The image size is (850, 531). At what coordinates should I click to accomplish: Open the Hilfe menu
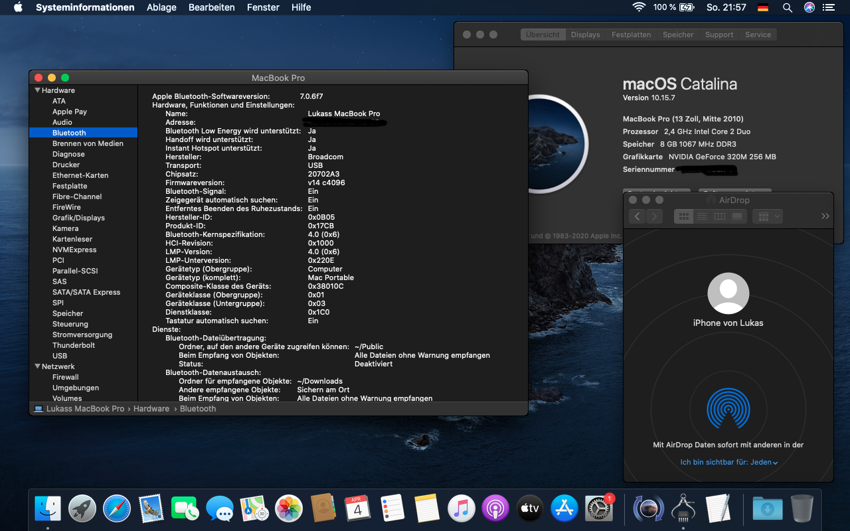(x=301, y=7)
